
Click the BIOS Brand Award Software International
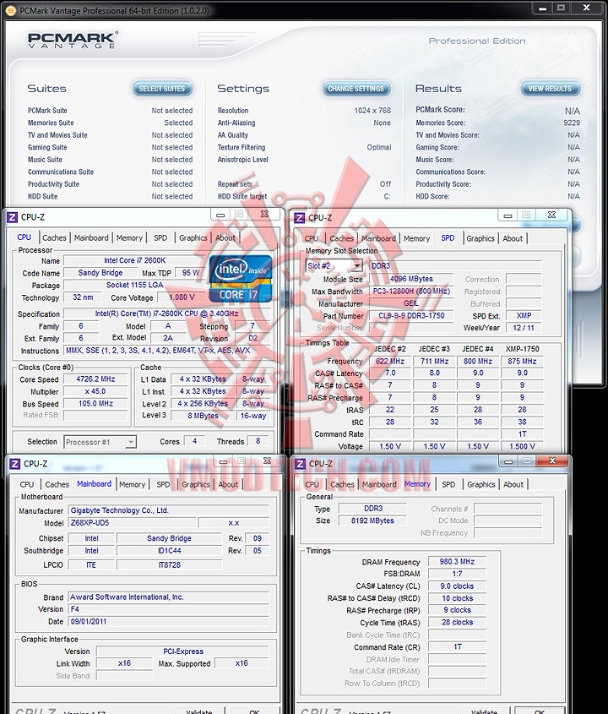168,597
